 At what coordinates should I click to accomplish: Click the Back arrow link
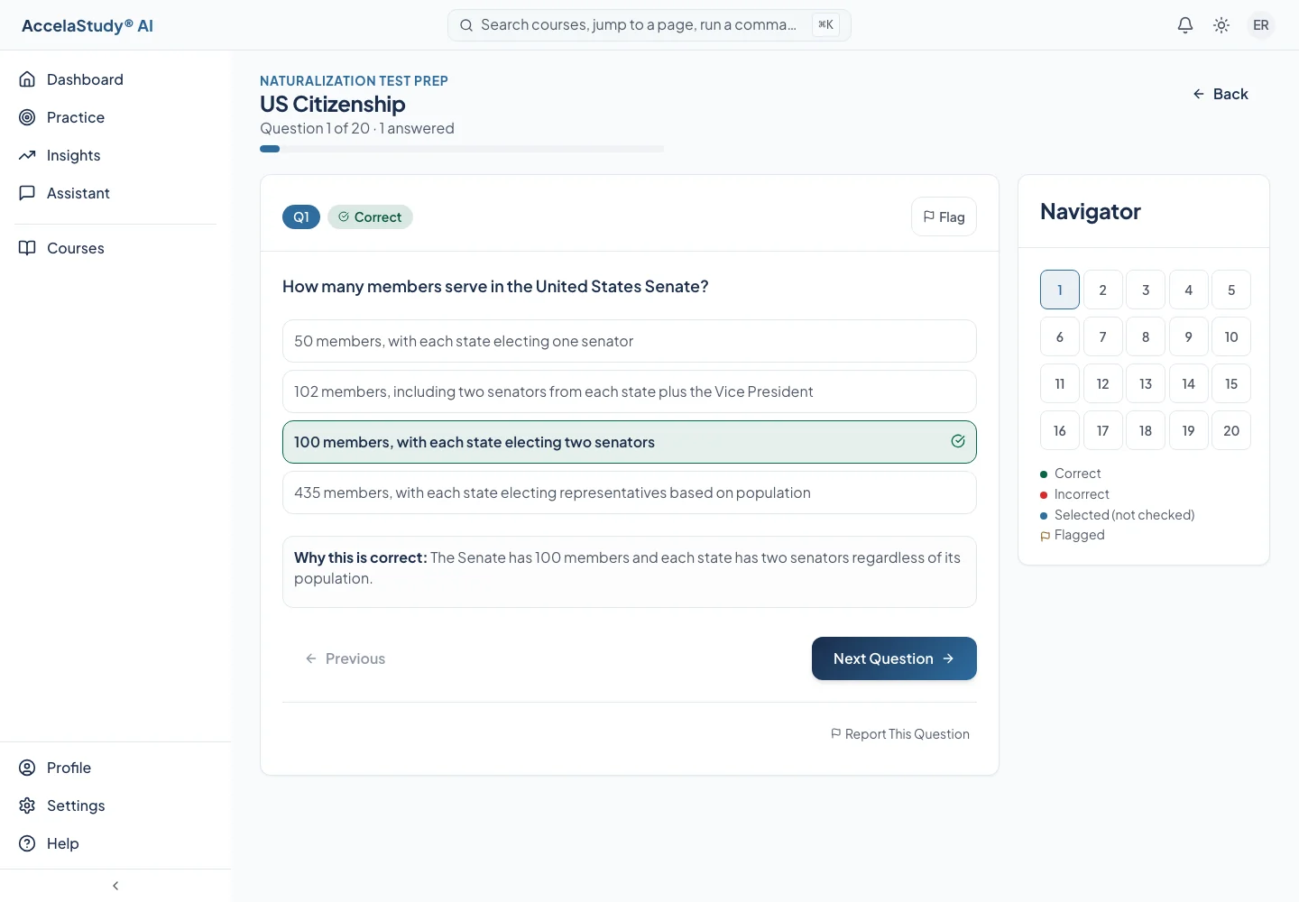1221,94
